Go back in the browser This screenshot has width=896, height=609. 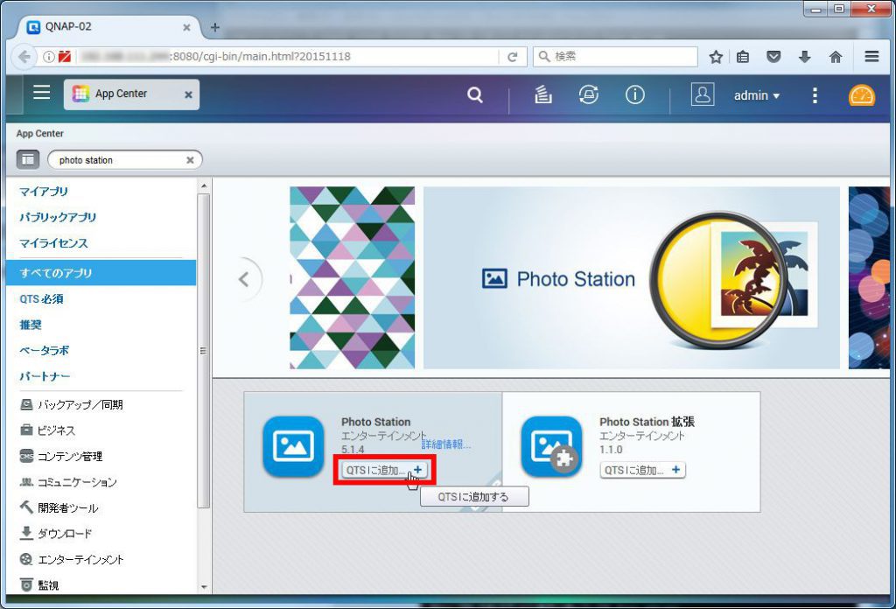click(x=24, y=57)
